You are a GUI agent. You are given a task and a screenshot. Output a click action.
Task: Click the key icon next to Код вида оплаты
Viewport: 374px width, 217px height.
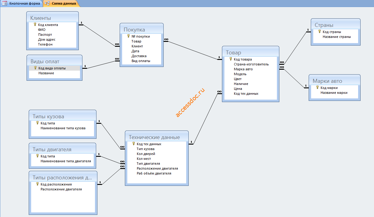[35, 68]
